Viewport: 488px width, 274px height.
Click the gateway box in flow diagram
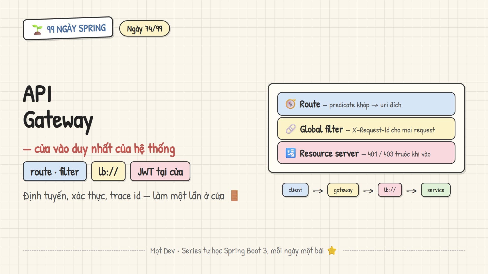pyautogui.click(x=343, y=190)
